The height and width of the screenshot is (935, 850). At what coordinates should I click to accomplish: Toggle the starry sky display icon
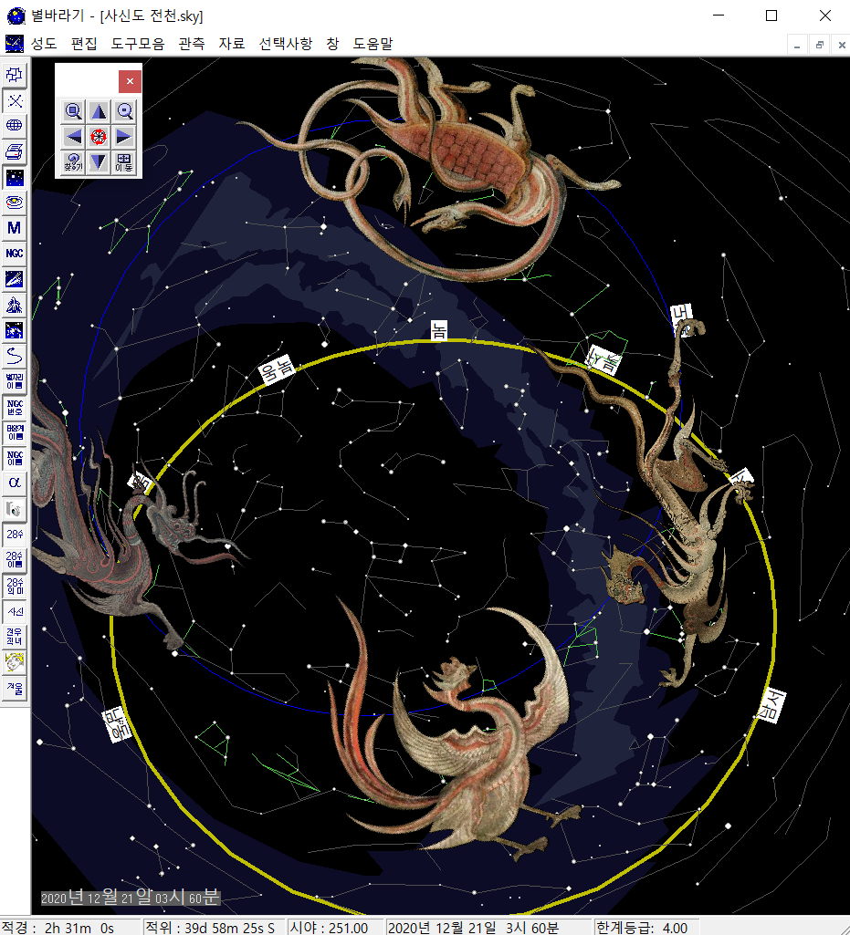[x=15, y=177]
